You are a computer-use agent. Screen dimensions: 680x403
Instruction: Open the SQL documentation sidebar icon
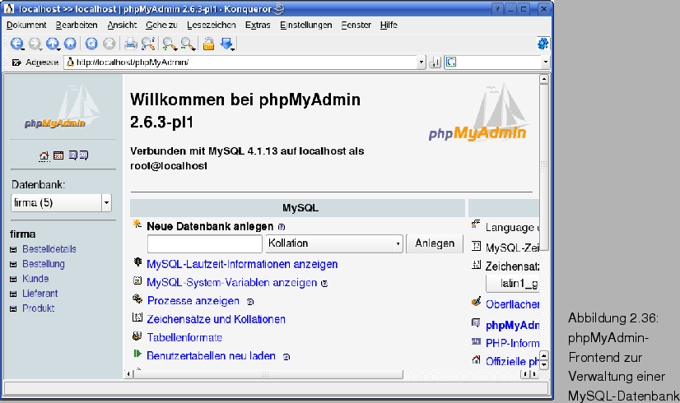(x=84, y=155)
